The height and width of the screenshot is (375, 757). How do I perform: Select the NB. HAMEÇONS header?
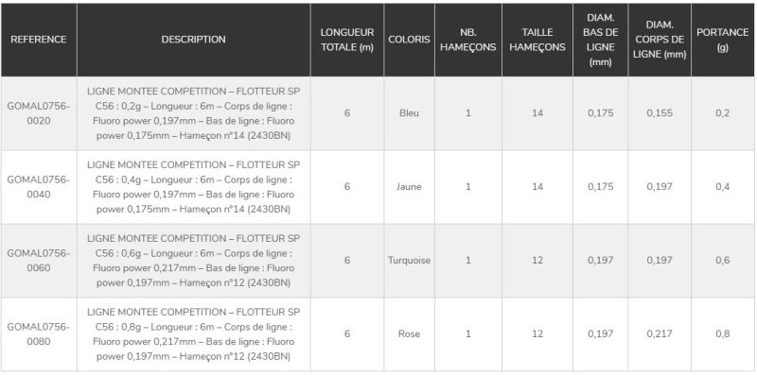tap(468, 40)
